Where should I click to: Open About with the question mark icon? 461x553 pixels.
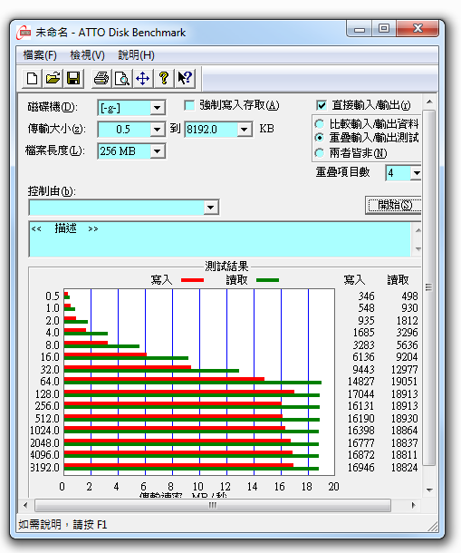point(164,78)
